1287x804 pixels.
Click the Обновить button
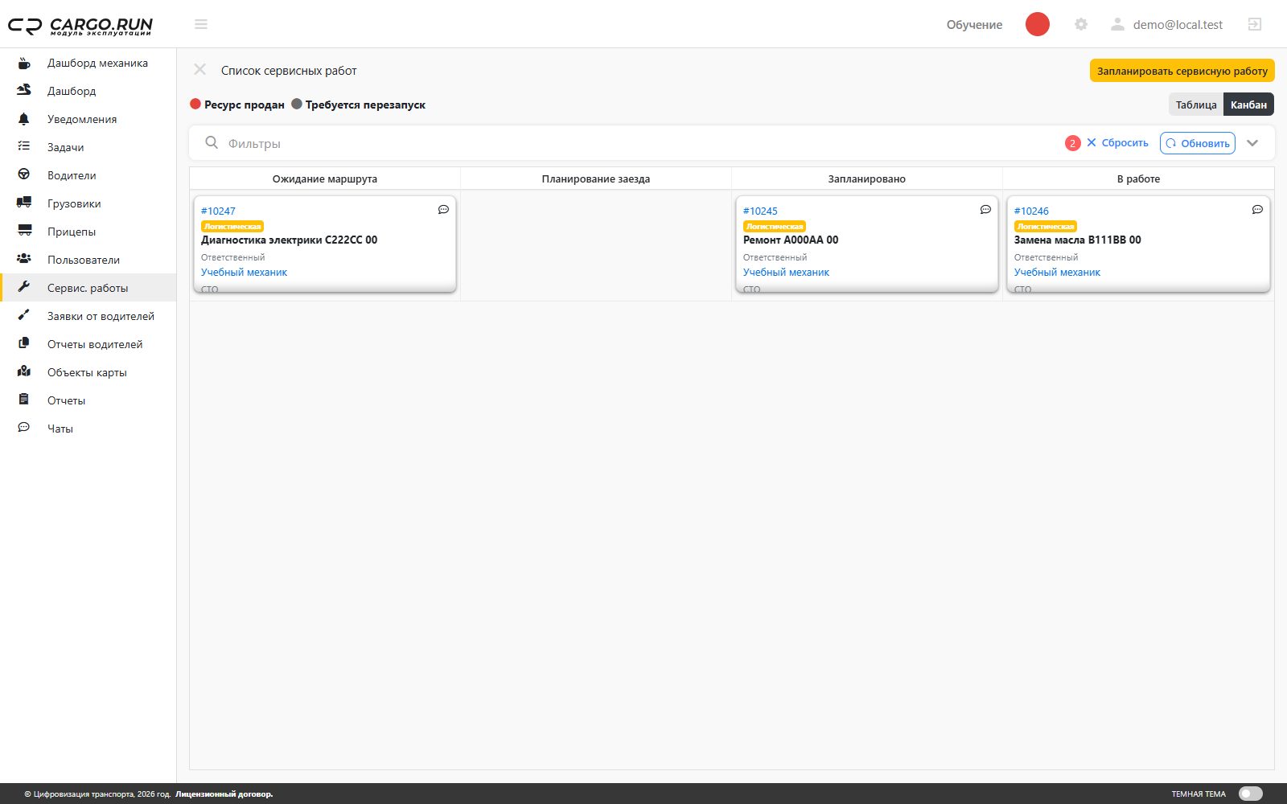pos(1198,143)
